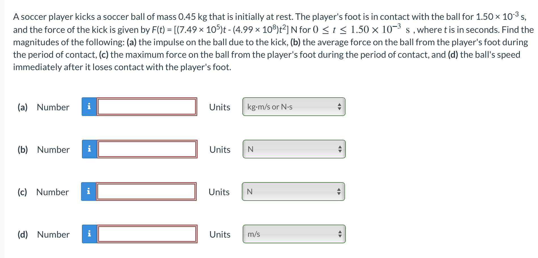Viewport: 538px width, 258px height.
Task: Open the units dropdown showing kg·m/s or N·s
Action: pos(294,107)
